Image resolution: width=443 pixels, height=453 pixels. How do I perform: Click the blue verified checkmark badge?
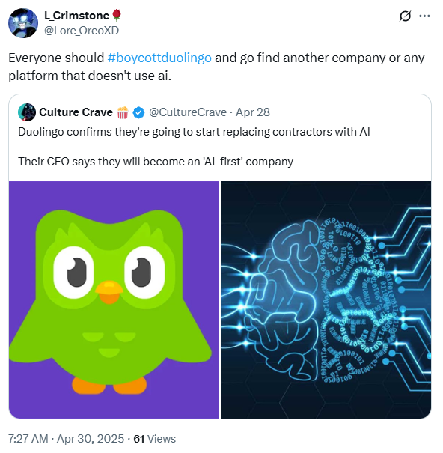point(138,112)
